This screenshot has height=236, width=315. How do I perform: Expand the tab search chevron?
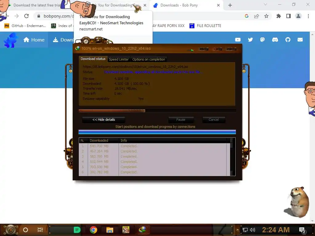point(265,4)
